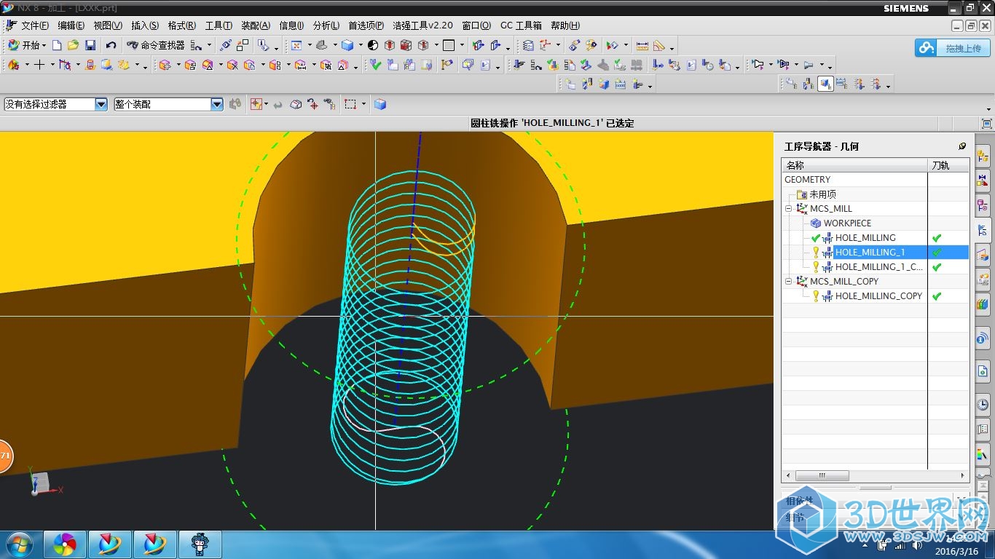The height and width of the screenshot is (559, 995).
Task: Open the Operation Navigator sidebar tab
Action: [x=983, y=231]
